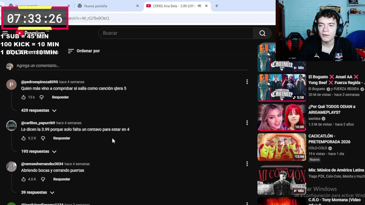Open the axeldea channel name
The image size is (365, 205).
point(314,118)
